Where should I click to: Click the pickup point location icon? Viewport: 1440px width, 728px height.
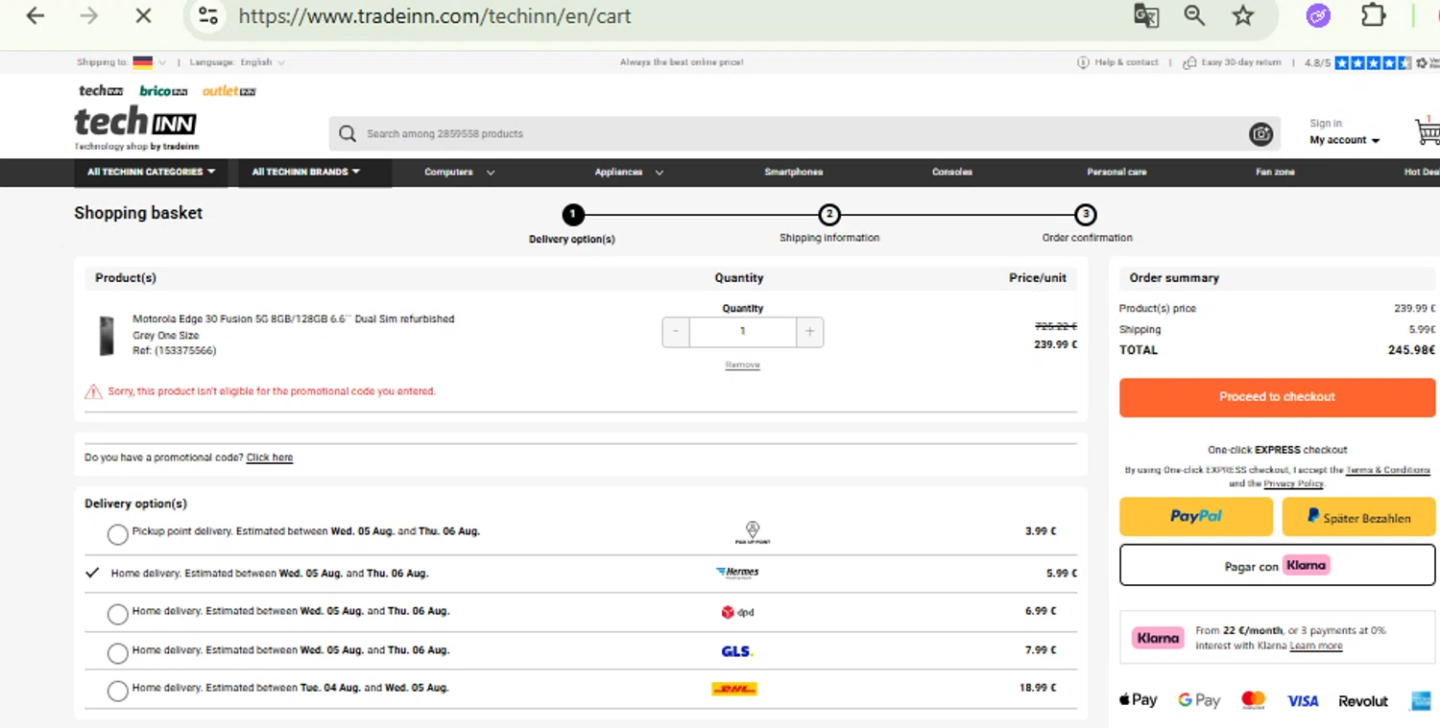pyautogui.click(x=753, y=532)
